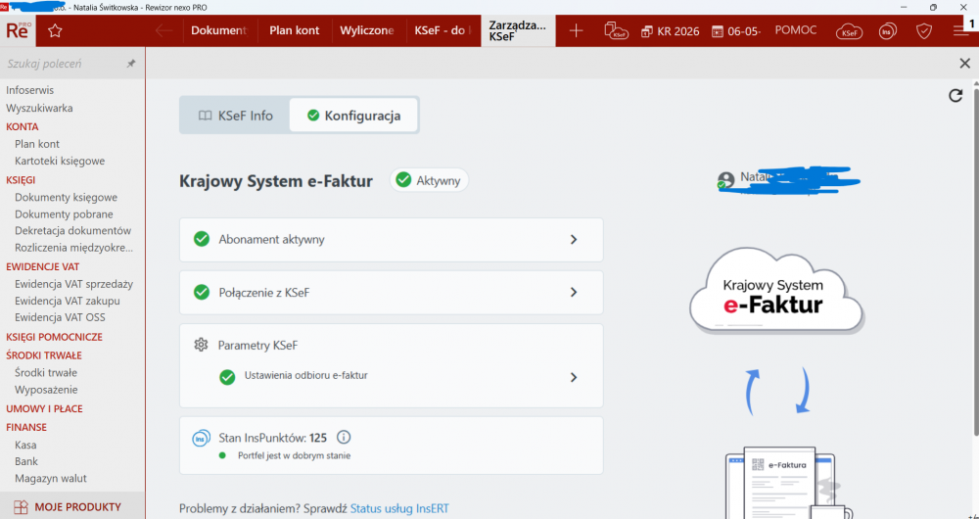
Task: Open Rozliczenia międzyokresowe item
Action: pyautogui.click(x=74, y=248)
